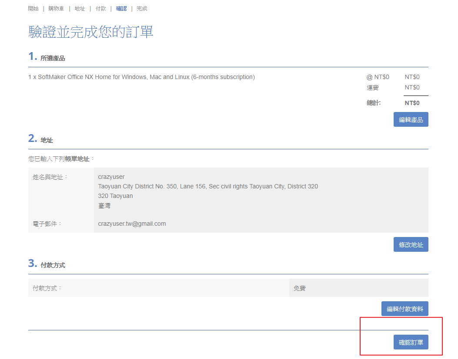458x359 pixels.
Task: Click the bold 總計 NT$0 total amount
Action: tap(412, 103)
